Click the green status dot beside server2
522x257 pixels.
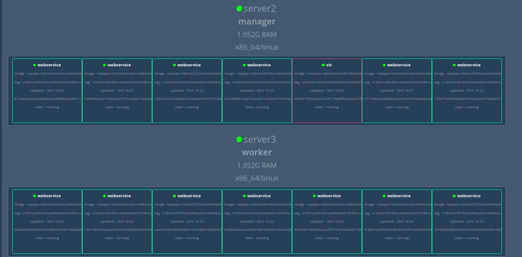click(239, 9)
